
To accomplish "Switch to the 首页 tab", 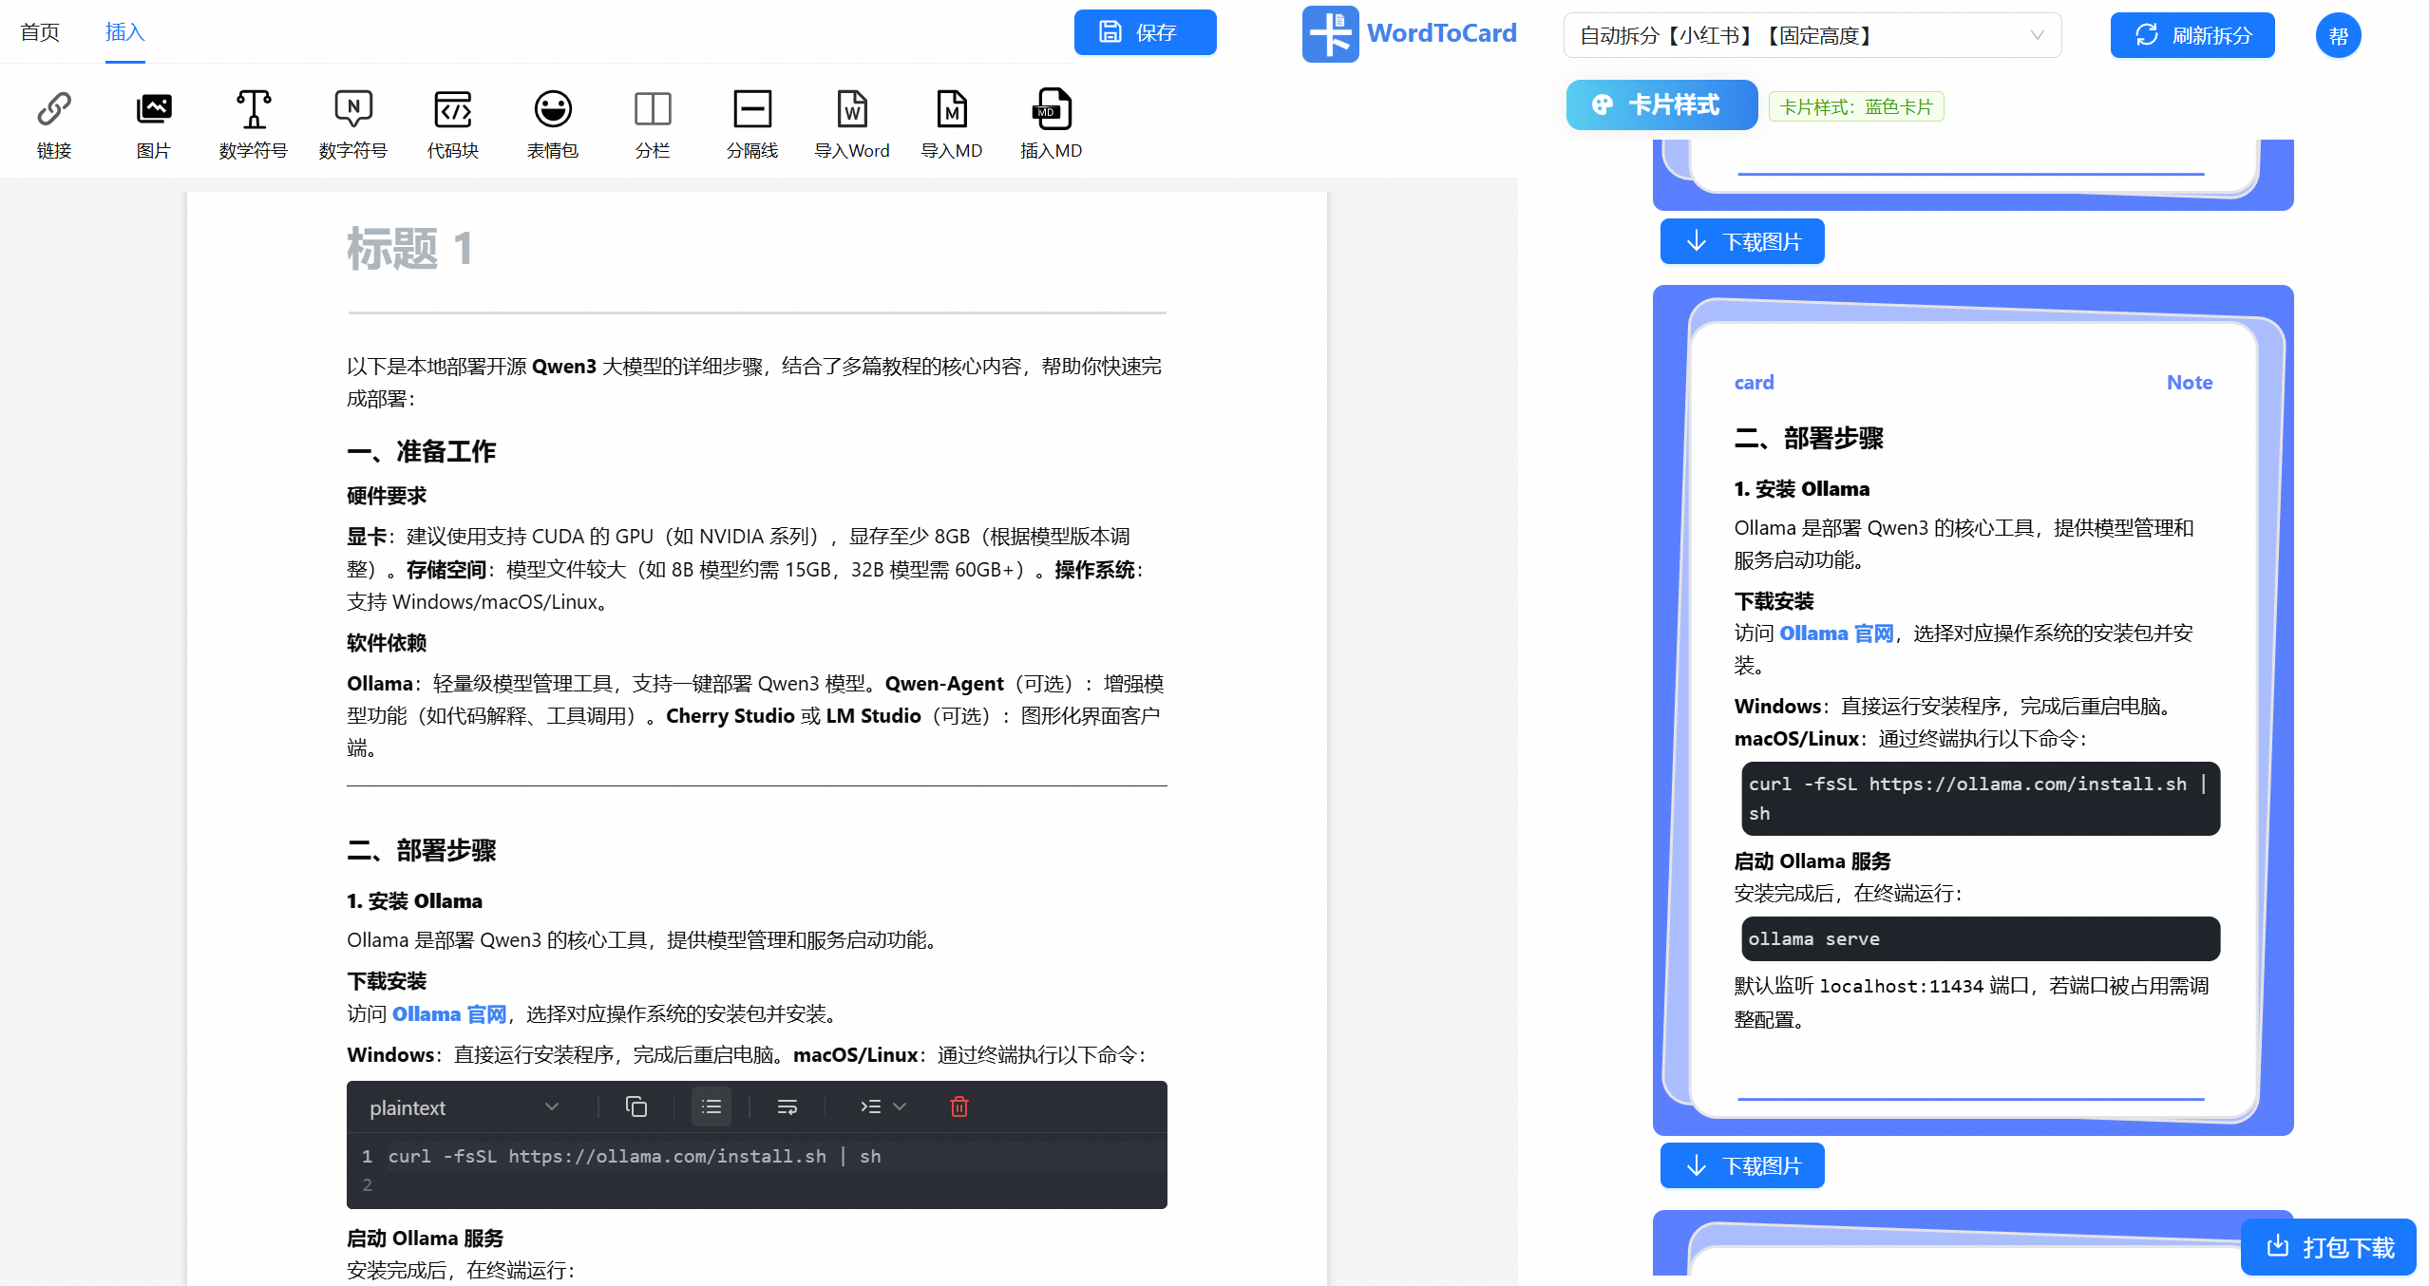I will pos(40,32).
